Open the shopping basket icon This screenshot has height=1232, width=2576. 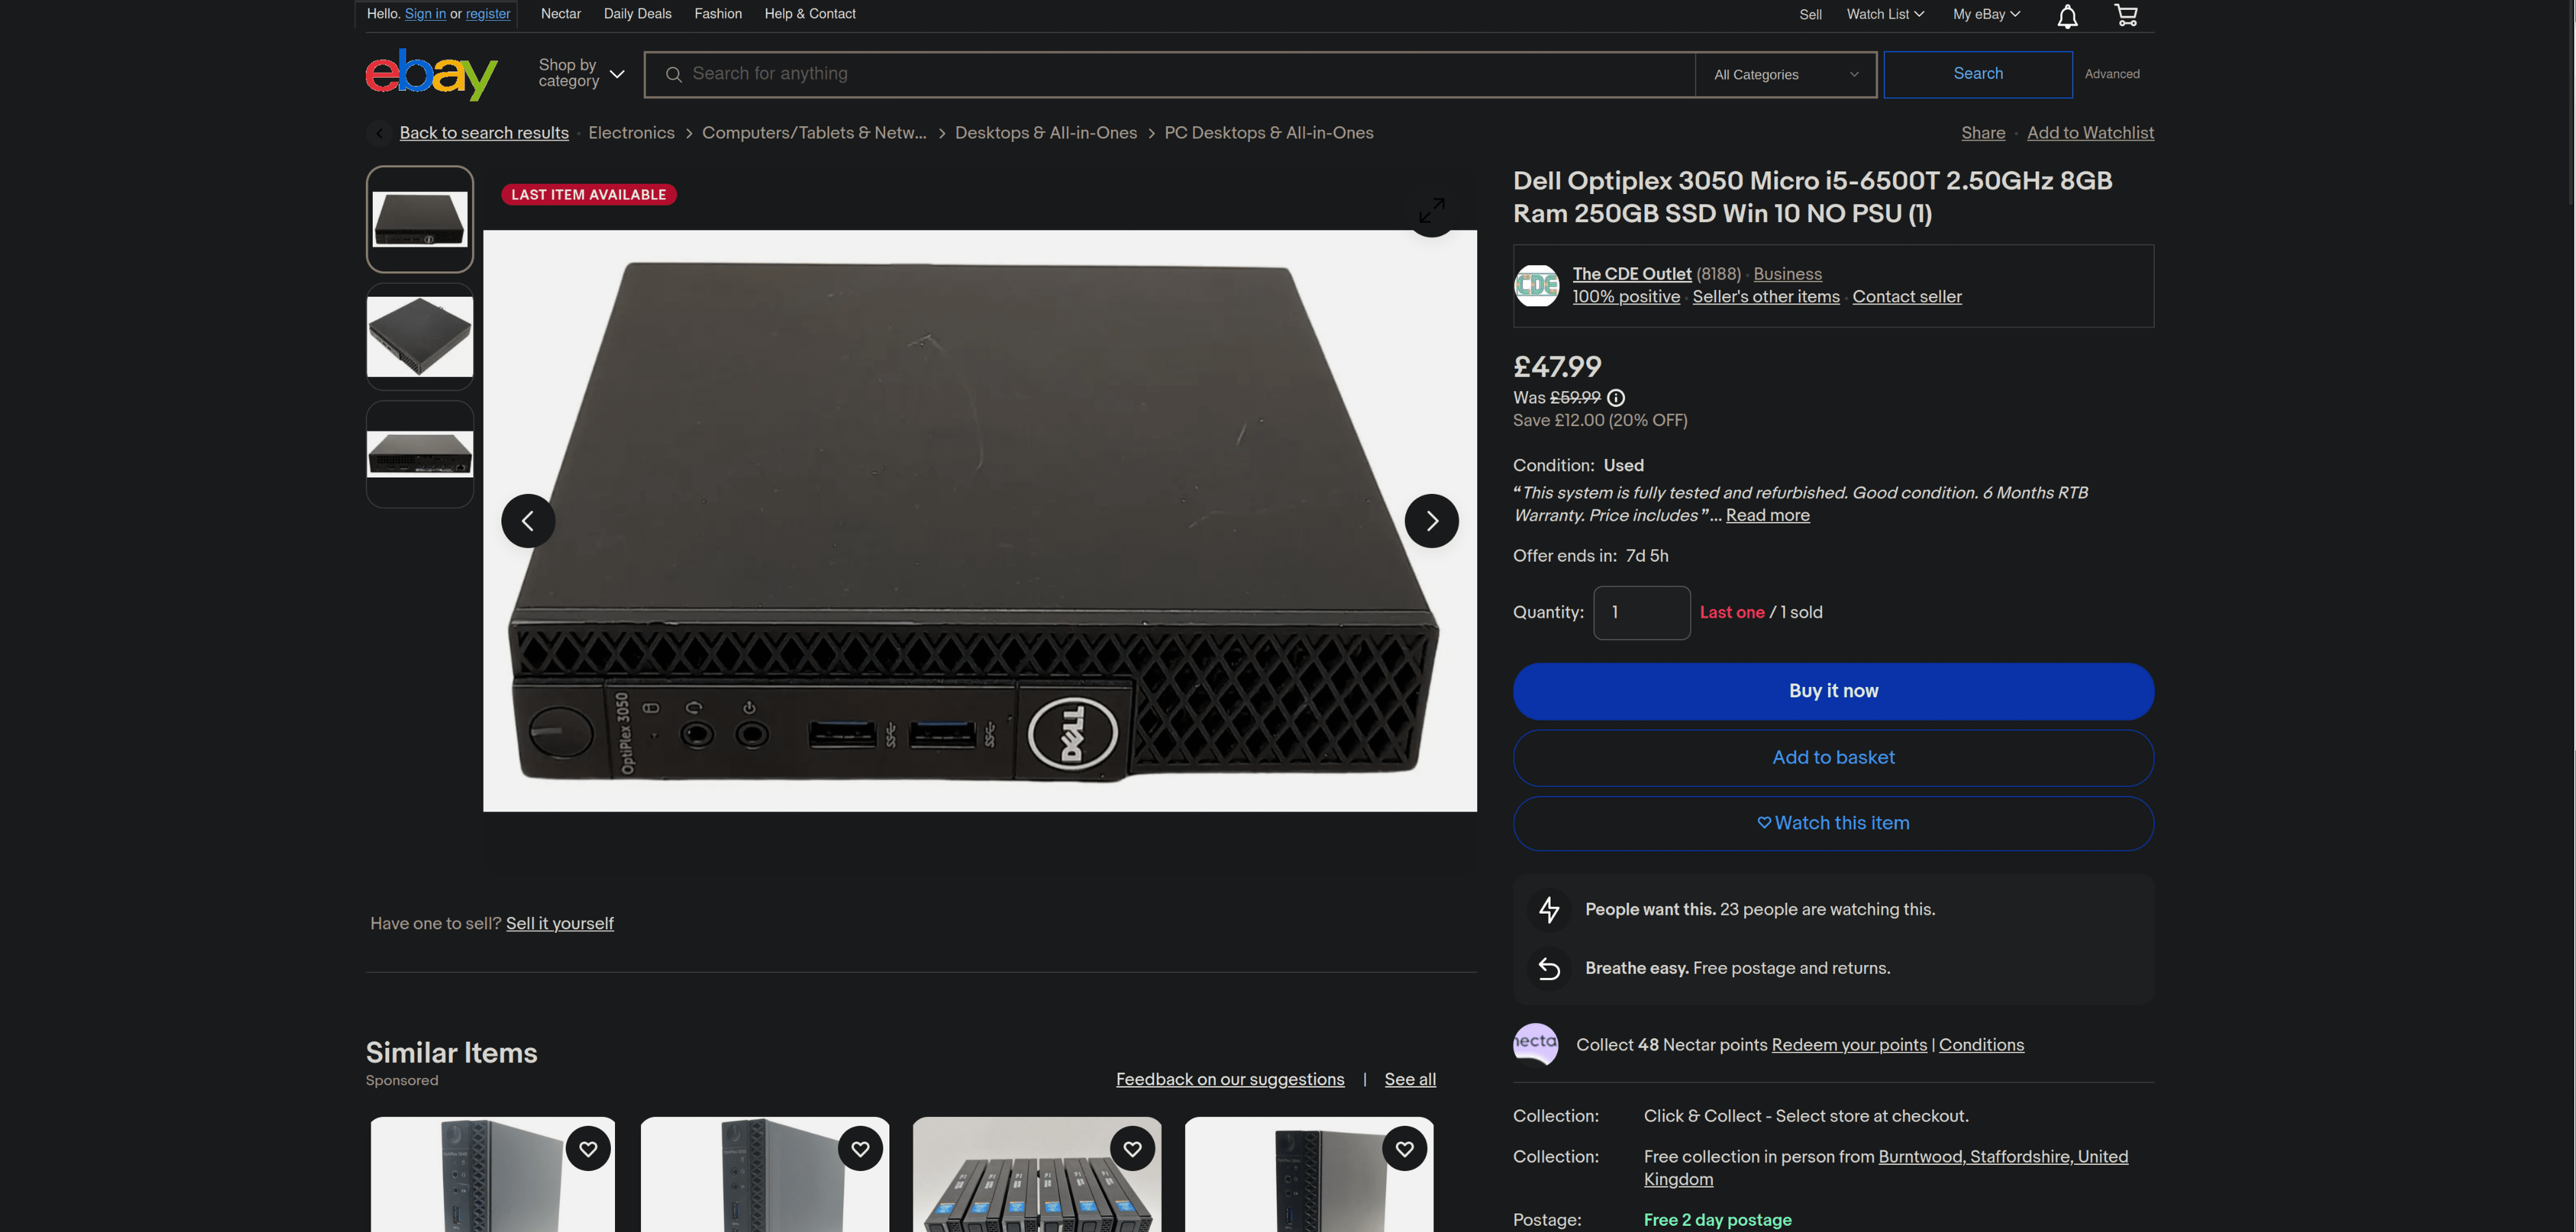[2126, 15]
